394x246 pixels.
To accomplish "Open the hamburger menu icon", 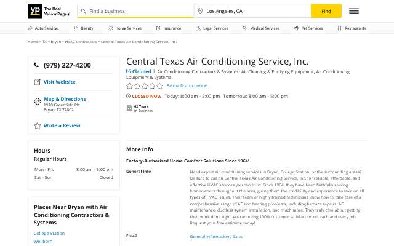I will 354,11.
